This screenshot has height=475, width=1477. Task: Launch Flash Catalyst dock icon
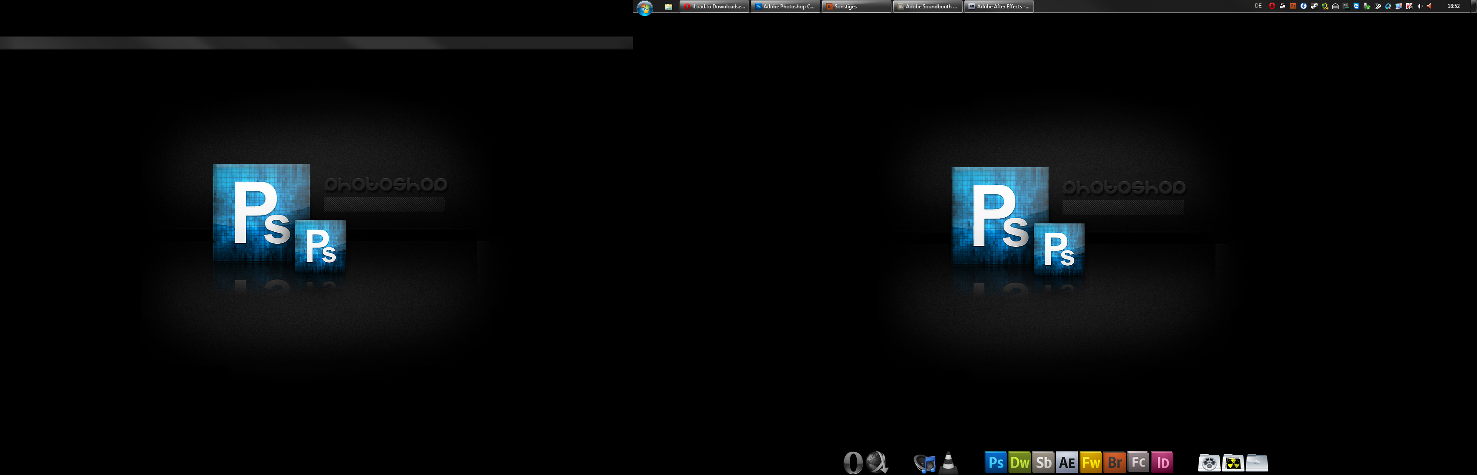click(1138, 462)
